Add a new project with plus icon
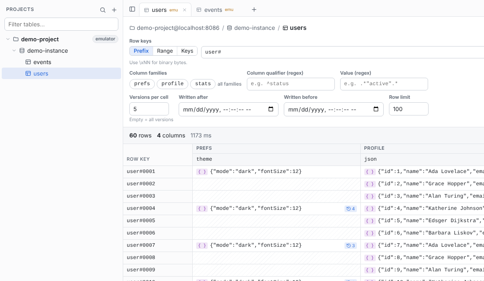This screenshot has height=281, width=484. [x=114, y=10]
